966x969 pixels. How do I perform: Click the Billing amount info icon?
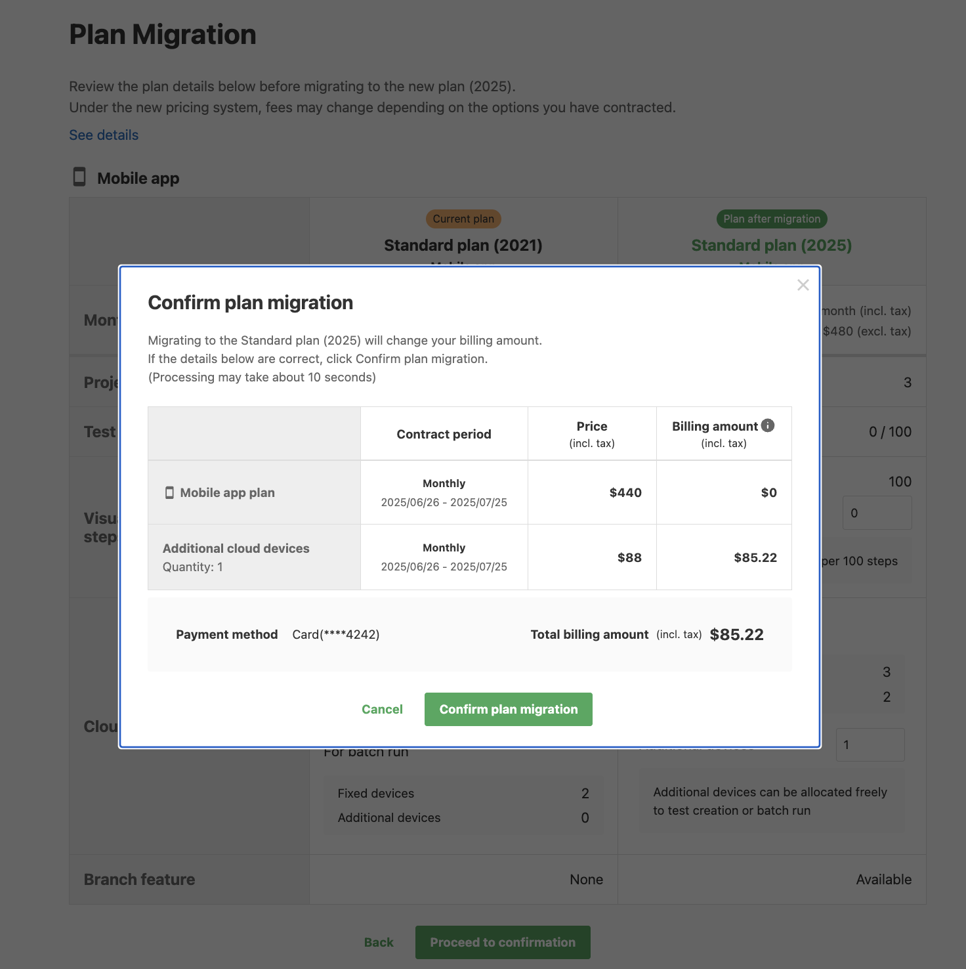click(768, 425)
